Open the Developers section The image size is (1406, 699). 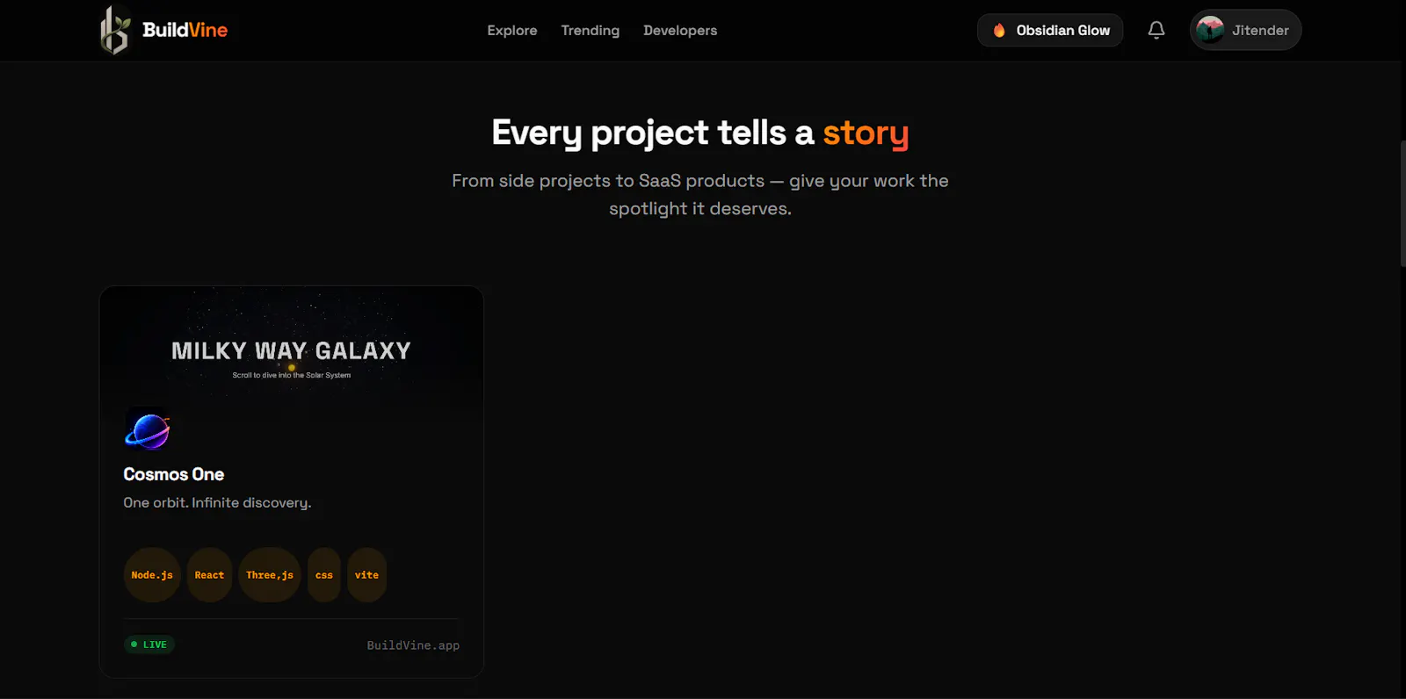pos(680,30)
